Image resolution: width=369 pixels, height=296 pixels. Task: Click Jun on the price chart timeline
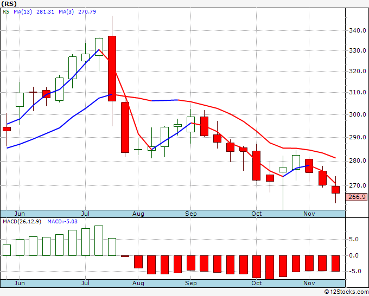pos(20,214)
